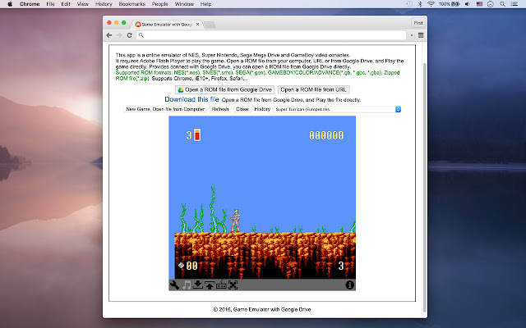Open Chrome hamburger menu

[x=421, y=35]
